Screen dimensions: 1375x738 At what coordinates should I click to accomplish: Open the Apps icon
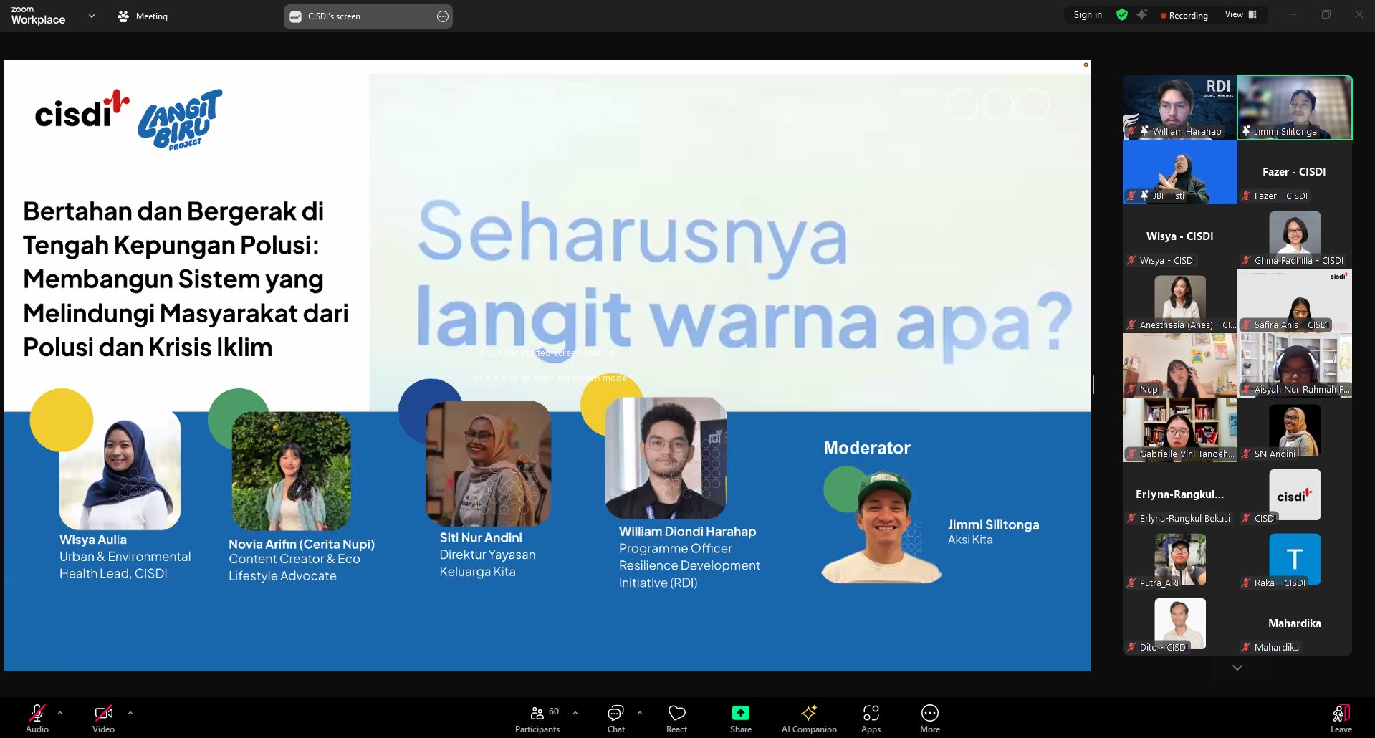tap(871, 713)
